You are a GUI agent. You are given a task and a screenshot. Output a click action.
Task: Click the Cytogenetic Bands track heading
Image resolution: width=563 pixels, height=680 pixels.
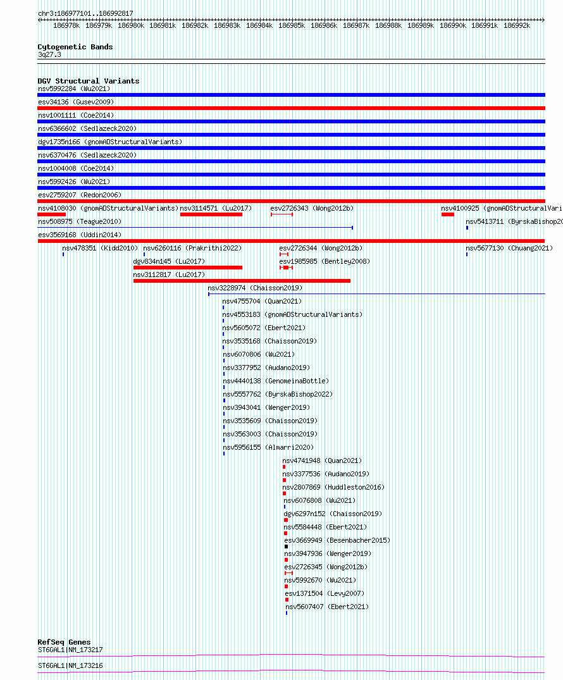(x=75, y=47)
